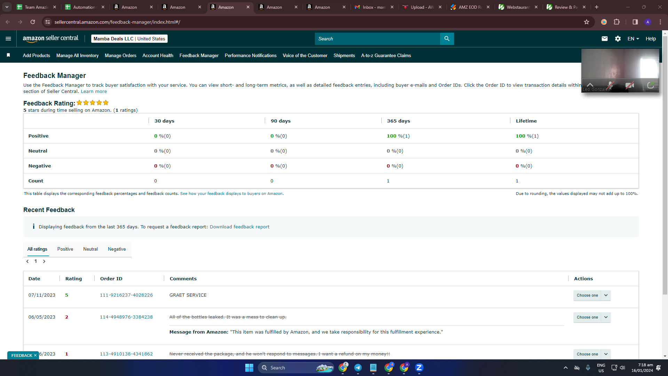
Task: Open the Notepad taskbar icon
Action: pyautogui.click(x=373, y=368)
